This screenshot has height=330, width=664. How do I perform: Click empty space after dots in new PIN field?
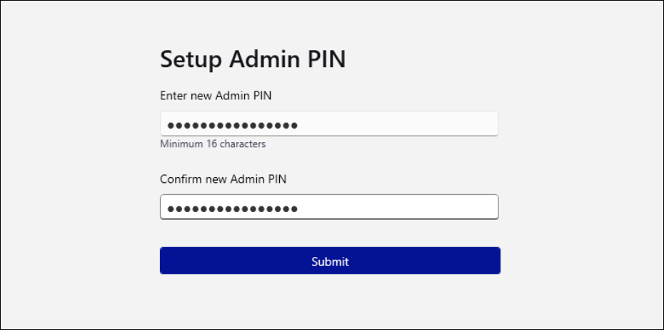[x=400, y=124]
